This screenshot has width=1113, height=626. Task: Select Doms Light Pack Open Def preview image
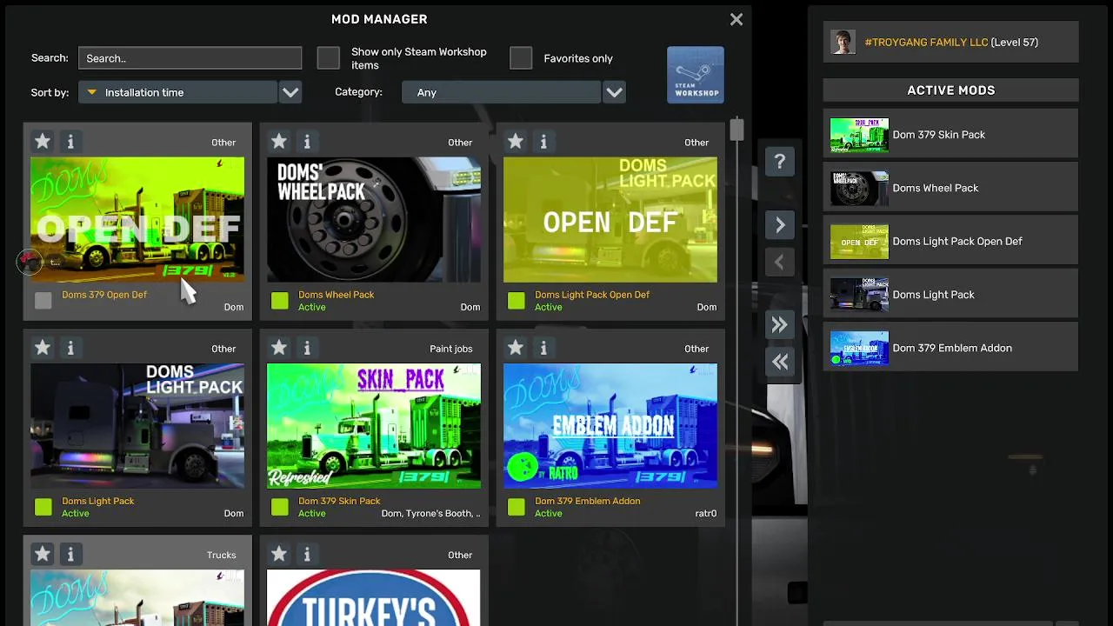click(610, 220)
